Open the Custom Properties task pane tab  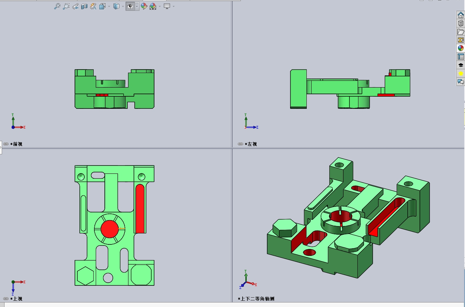pyautogui.click(x=461, y=57)
